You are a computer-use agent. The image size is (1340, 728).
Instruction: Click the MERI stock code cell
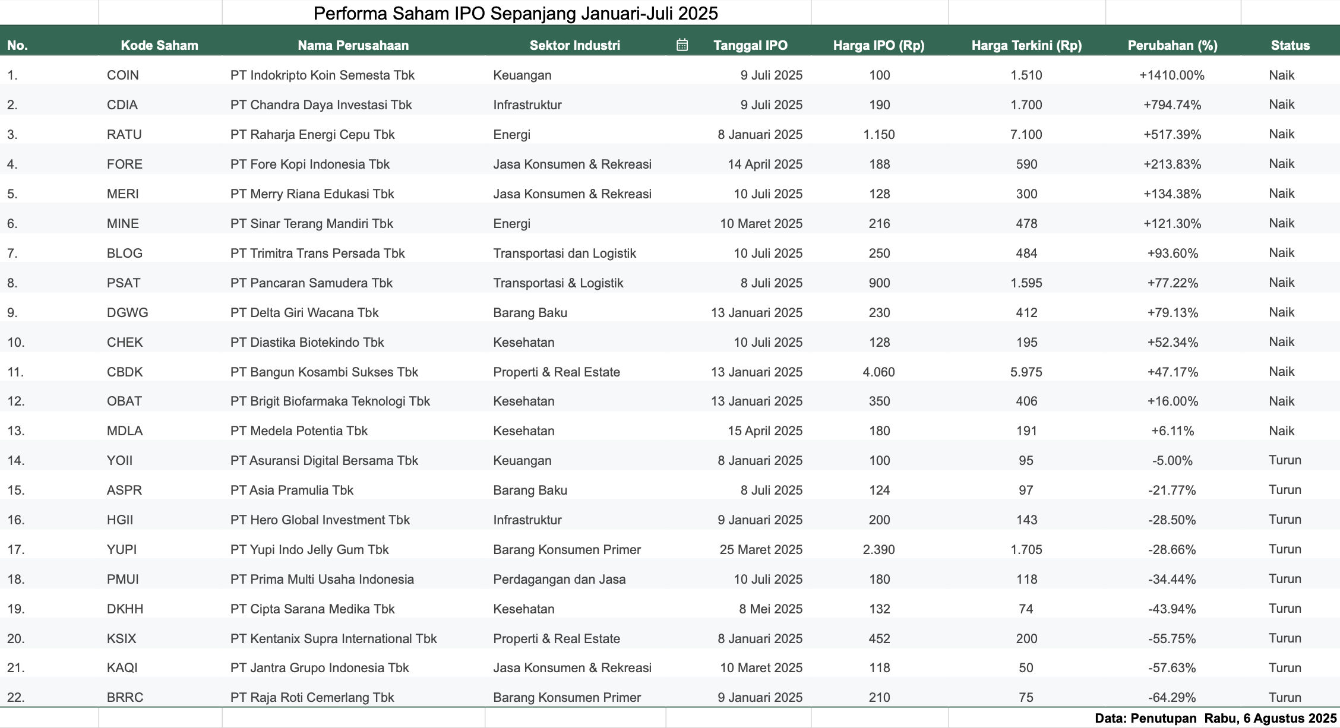123,194
